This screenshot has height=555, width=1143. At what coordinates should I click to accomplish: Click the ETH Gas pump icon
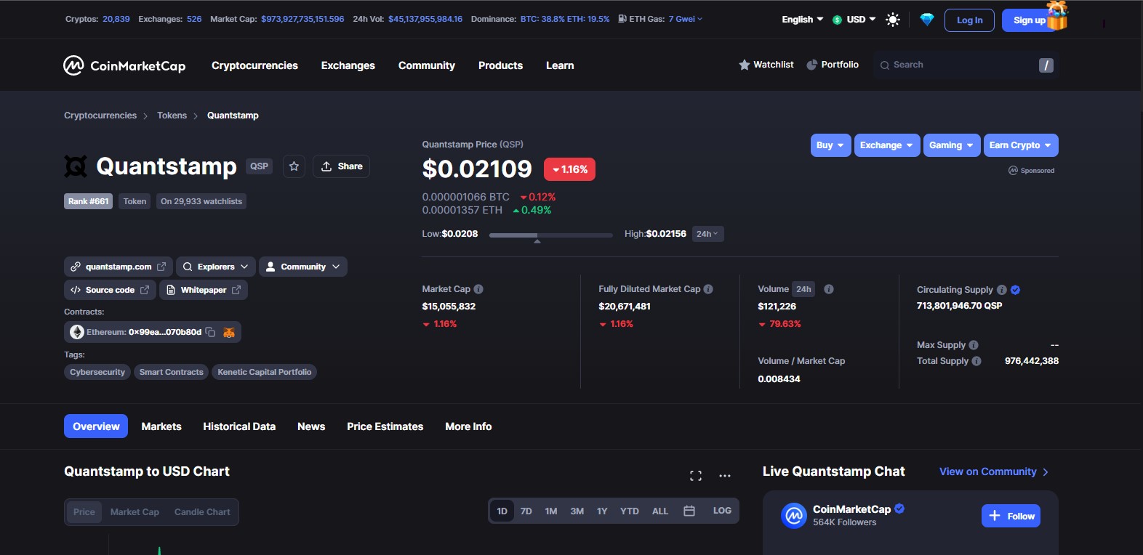coord(622,19)
